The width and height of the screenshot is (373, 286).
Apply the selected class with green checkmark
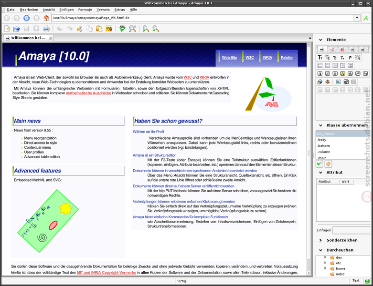(320, 163)
